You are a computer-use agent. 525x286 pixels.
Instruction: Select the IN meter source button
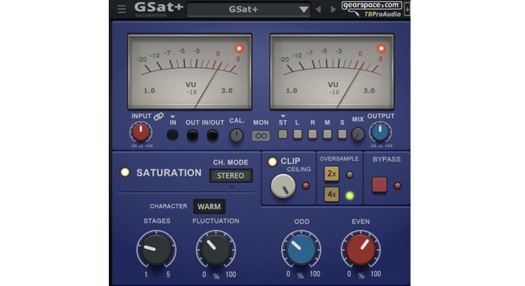[173, 135]
